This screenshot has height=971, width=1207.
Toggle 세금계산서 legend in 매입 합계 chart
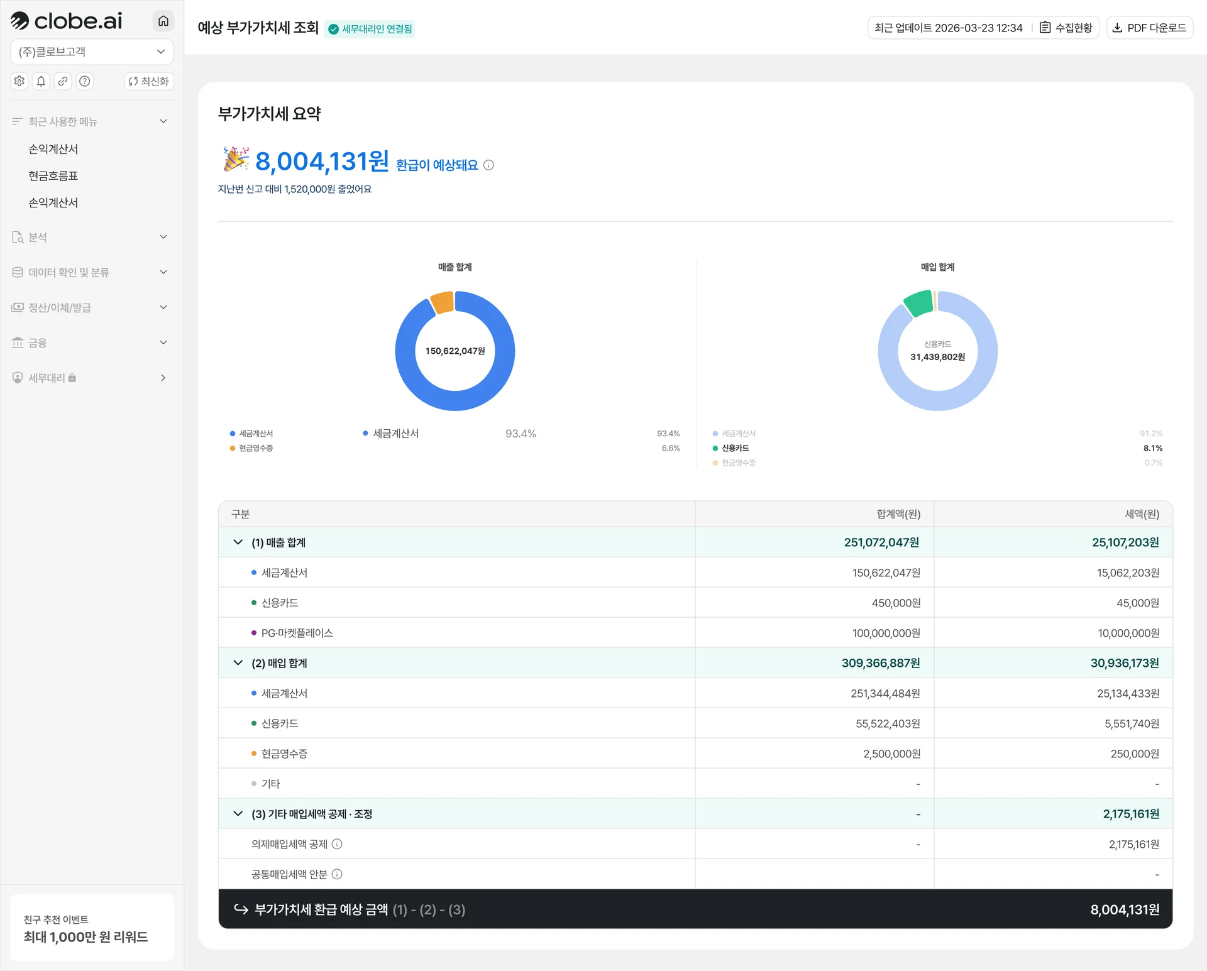738,434
